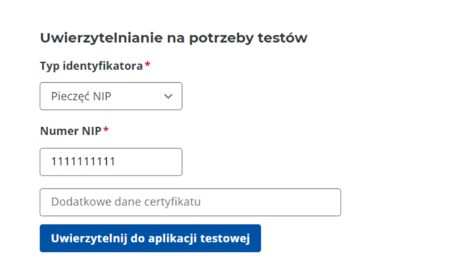Image resolution: width=449 pixels, height=269 pixels.
Task: Focus the Numer NIP input field
Action: 111,162
